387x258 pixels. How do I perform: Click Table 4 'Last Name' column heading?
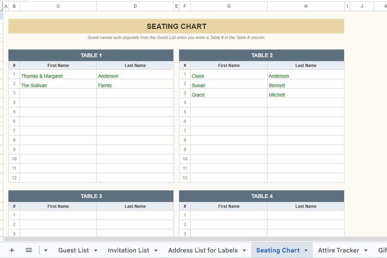click(x=306, y=206)
